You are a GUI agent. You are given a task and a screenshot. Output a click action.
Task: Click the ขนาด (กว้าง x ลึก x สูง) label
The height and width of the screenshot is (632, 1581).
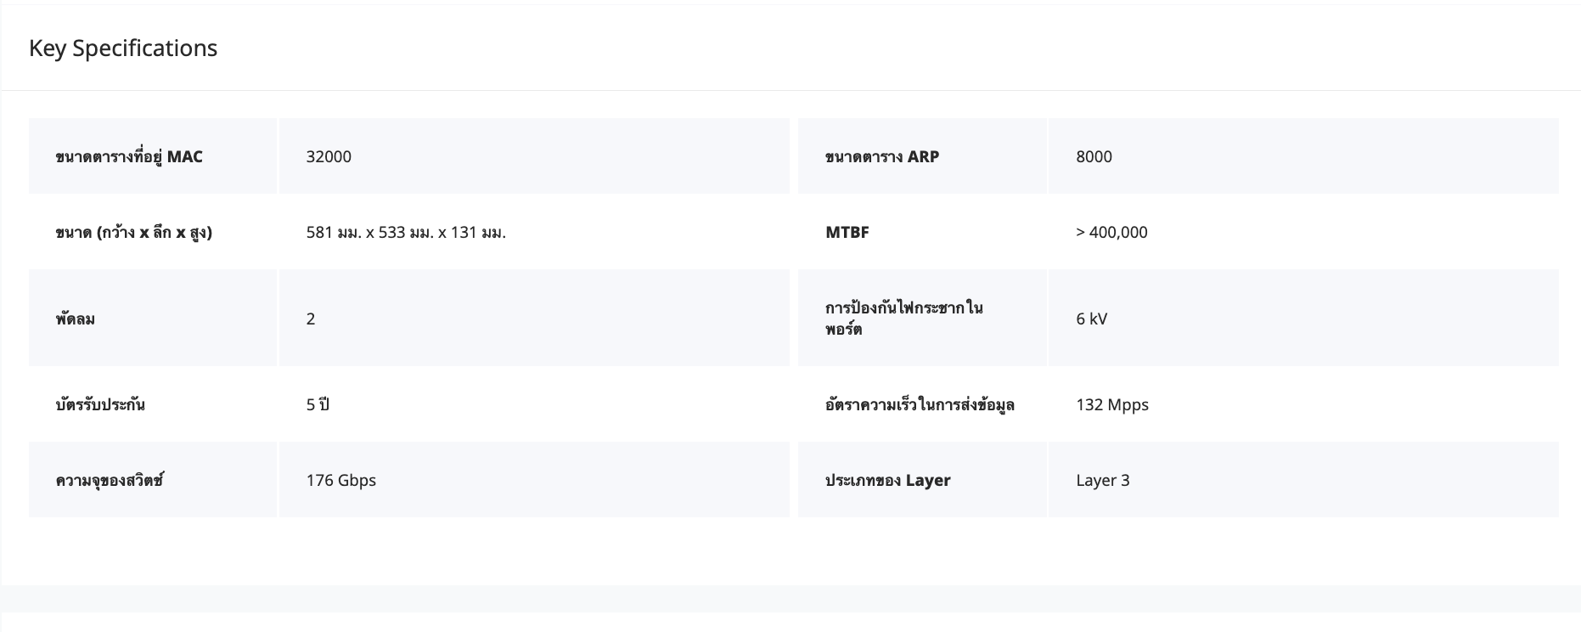pos(134,232)
